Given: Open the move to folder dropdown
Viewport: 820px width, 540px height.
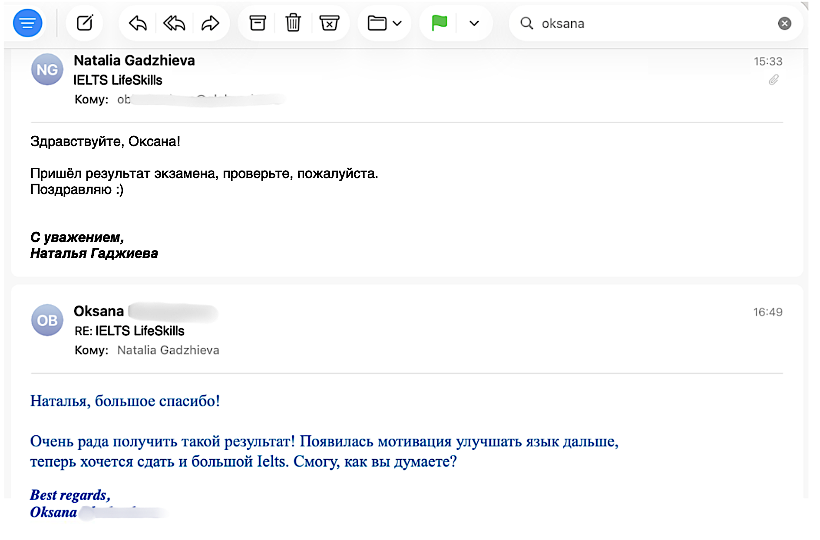Looking at the screenshot, I should click(x=384, y=23).
